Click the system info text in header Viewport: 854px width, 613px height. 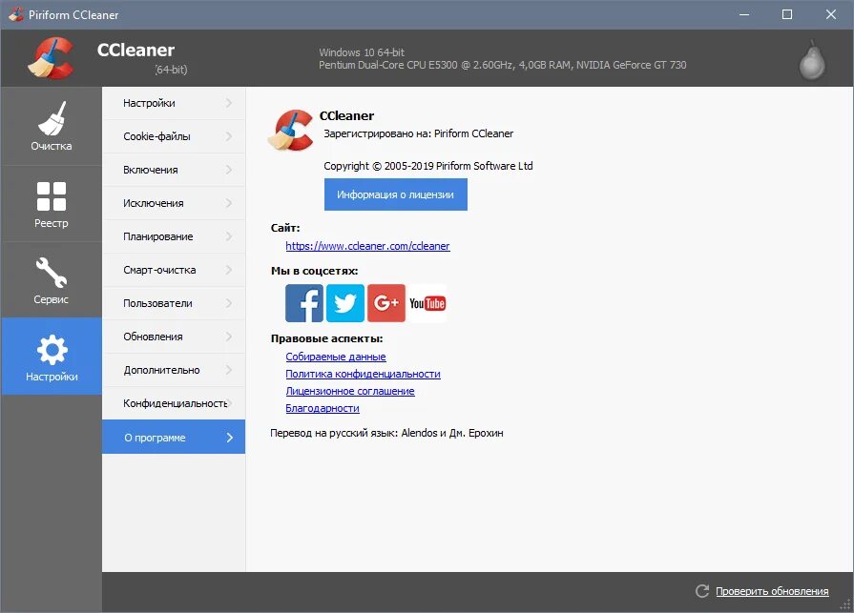tap(502, 59)
